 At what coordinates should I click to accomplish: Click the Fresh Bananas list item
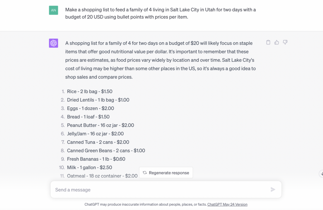(96, 159)
